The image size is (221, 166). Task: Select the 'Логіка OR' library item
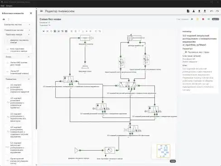point(18,72)
